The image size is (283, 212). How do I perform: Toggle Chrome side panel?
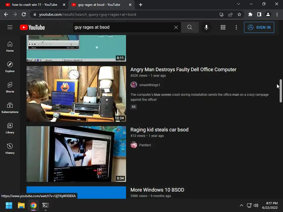[259, 14]
